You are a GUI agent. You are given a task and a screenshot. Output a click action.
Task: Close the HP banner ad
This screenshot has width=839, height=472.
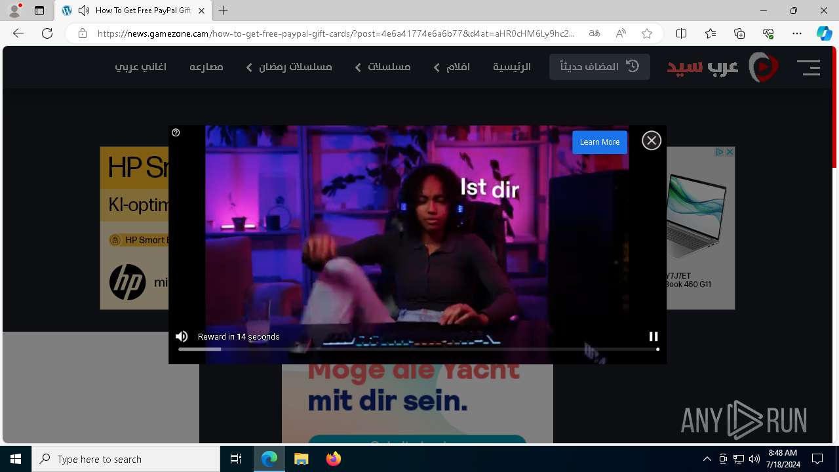[730, 151]
